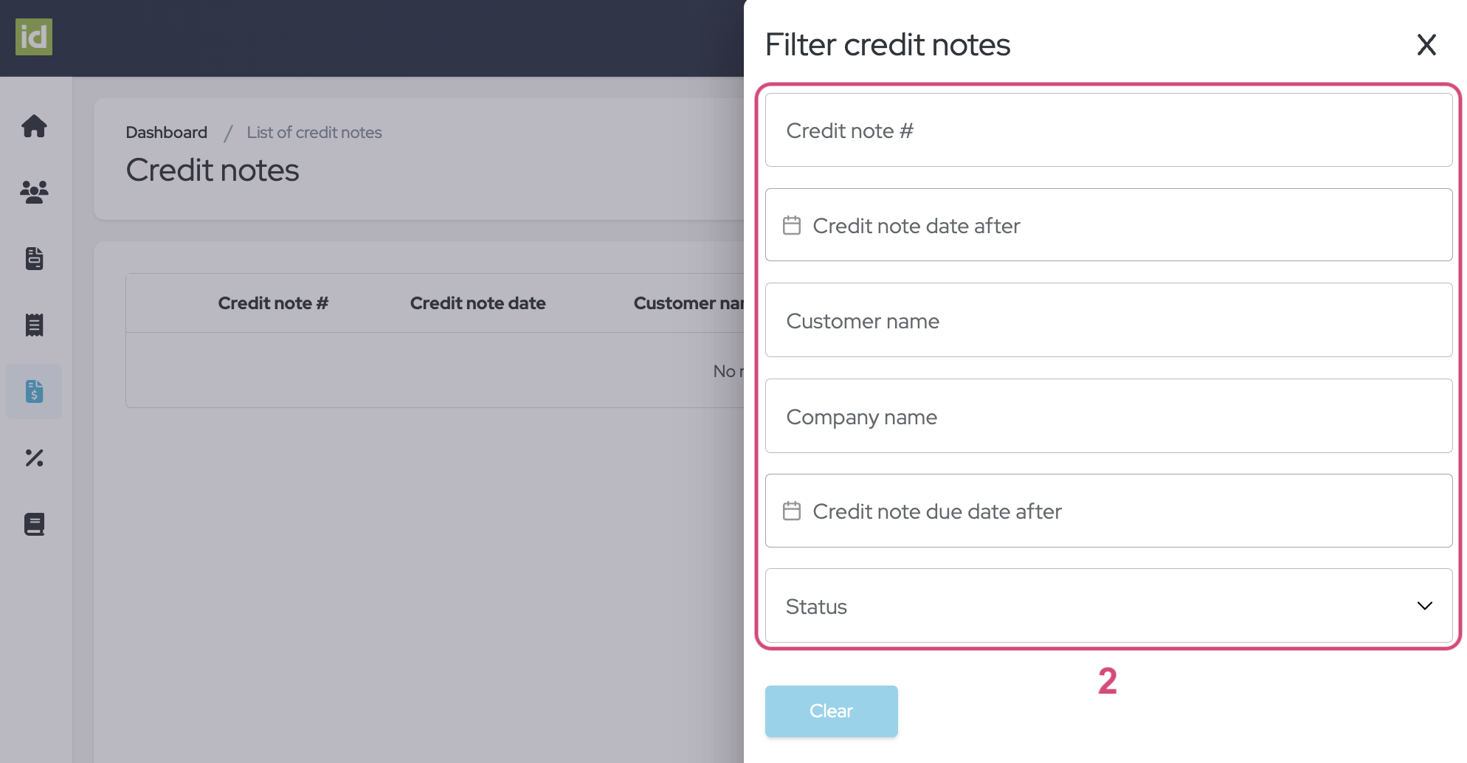The height and width of the screenshot is (763, 1467).
Task: Click the Customer name filter field
Action: point(1107,321)
